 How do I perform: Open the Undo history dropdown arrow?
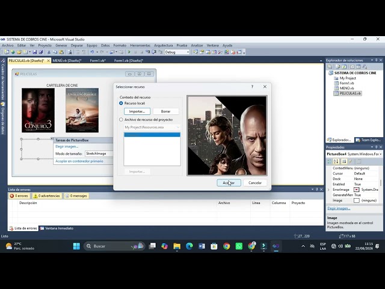coord(97,52)
